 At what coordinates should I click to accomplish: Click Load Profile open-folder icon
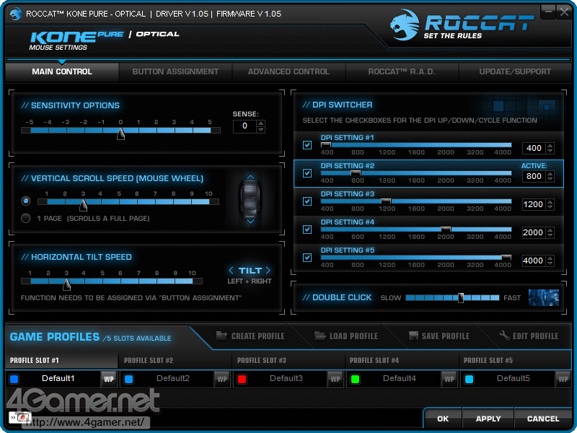point(320,336)
